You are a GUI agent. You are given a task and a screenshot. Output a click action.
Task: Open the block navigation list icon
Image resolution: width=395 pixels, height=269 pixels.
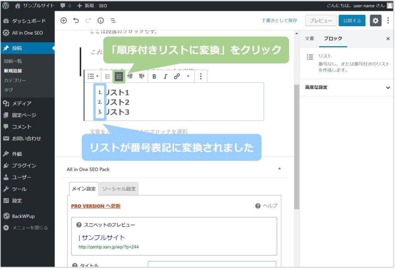pos(113,21)
